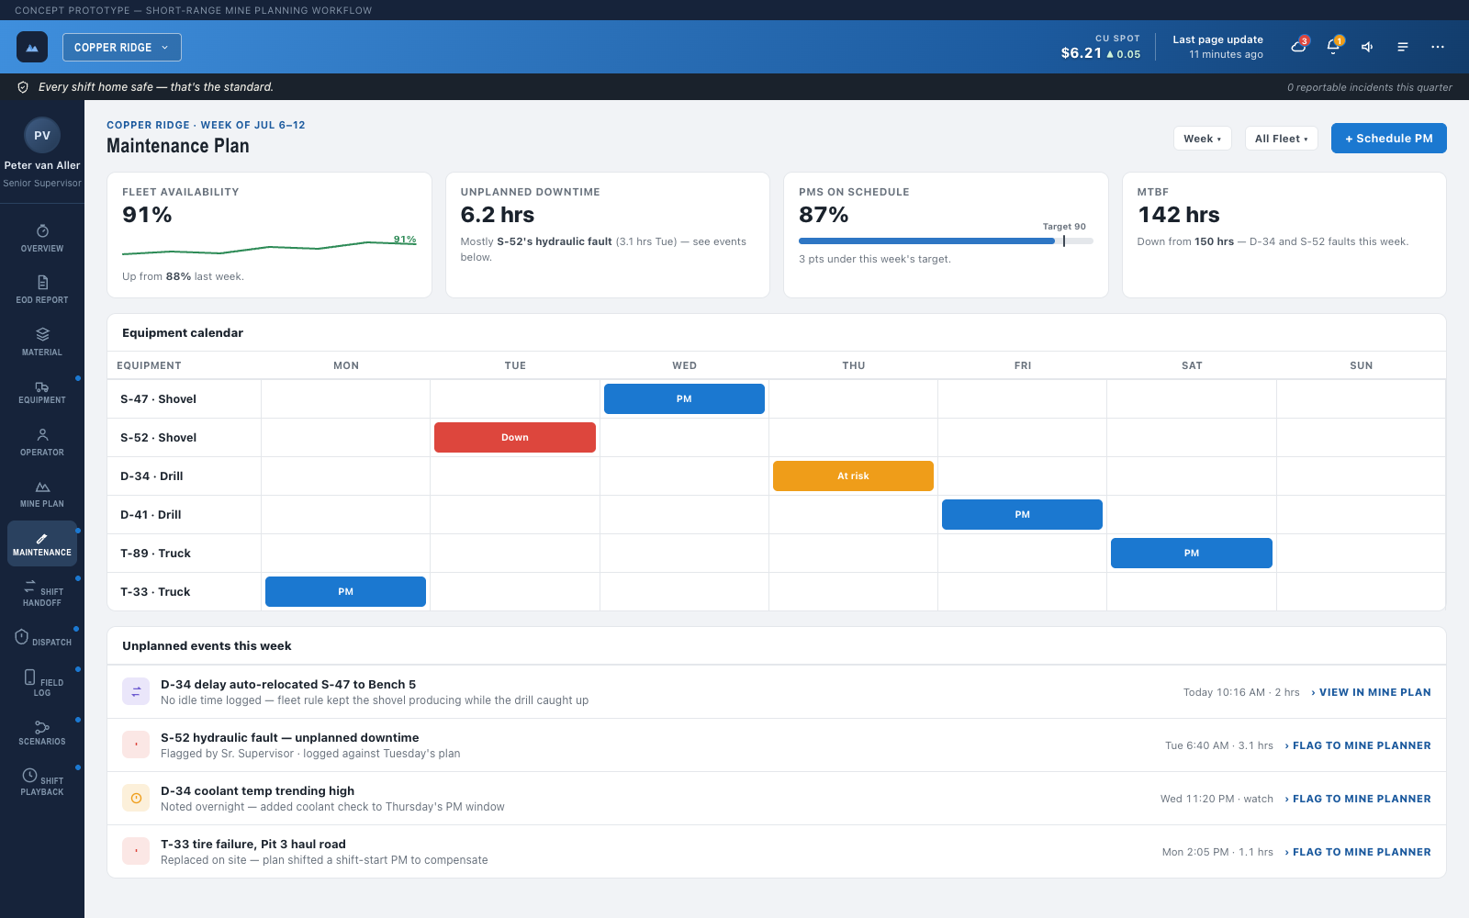Click the CU Spot price $6.21
Image resolution: width=1469 pixels, height=918 pixels.
[1081, 53]
